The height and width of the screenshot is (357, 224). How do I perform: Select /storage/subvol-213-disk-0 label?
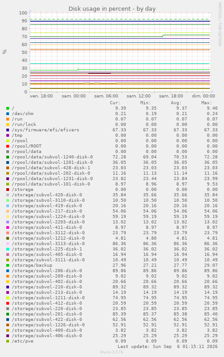[47, 292]
